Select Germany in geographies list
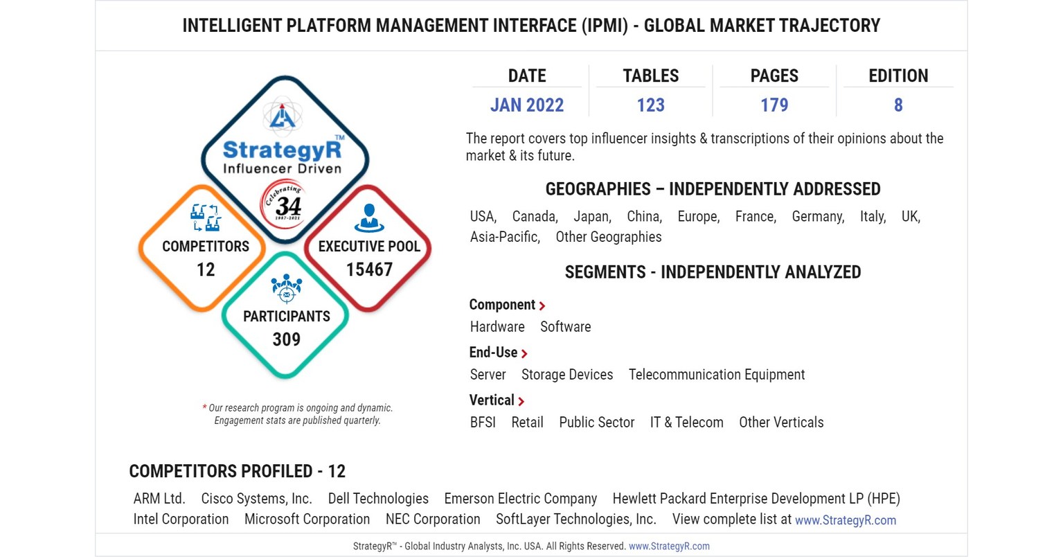The width and height of the screenshot is (1063, 557). [x=819, y=217]
